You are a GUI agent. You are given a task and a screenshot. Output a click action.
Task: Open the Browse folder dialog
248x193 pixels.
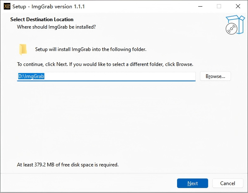click(x=215, y=76)
